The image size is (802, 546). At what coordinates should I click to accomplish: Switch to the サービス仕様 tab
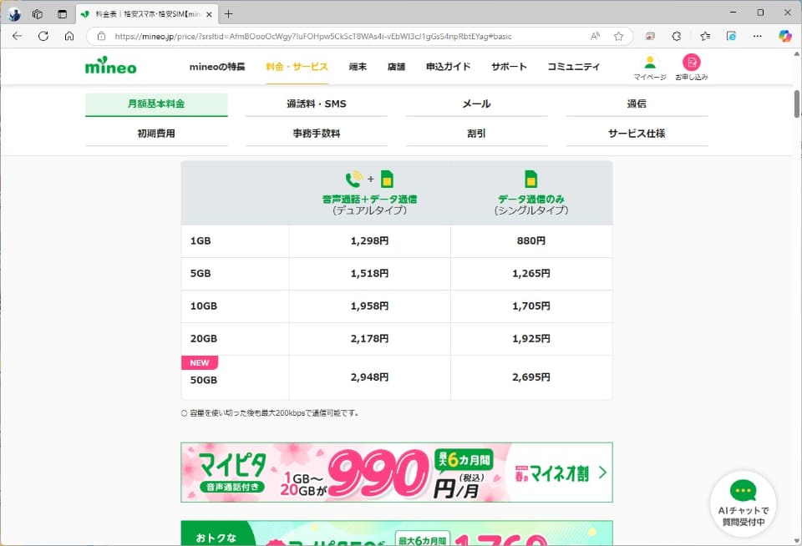(x=637, y=134)
